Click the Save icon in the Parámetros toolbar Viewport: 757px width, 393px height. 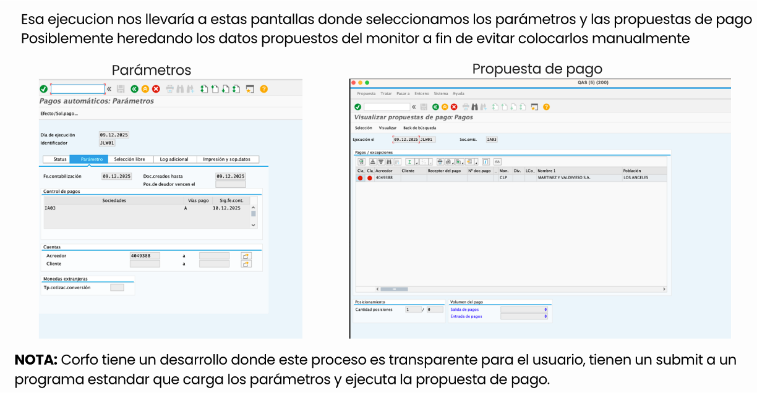(122, 88)
